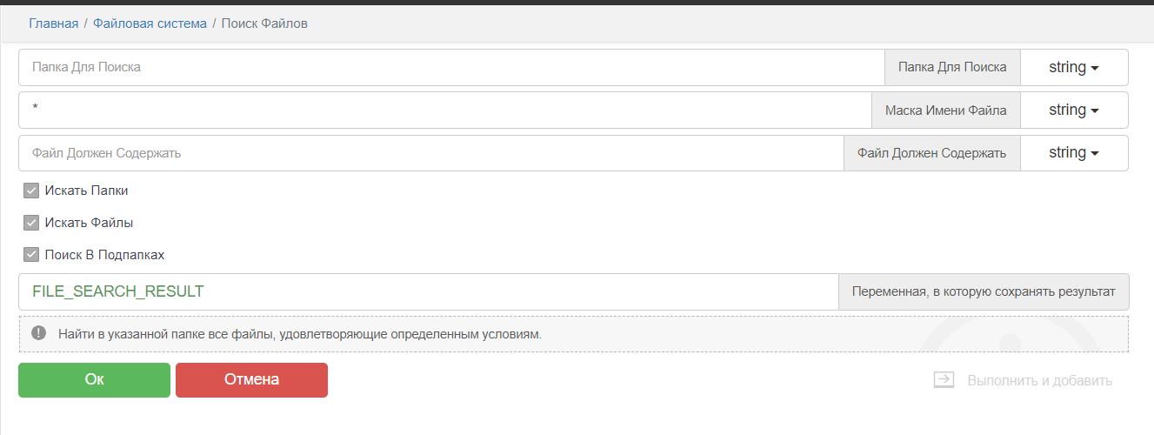Go to Главная breadcrumb link
The width and height of the screenshot is (1154, 435).
click(x=53, y=23)
